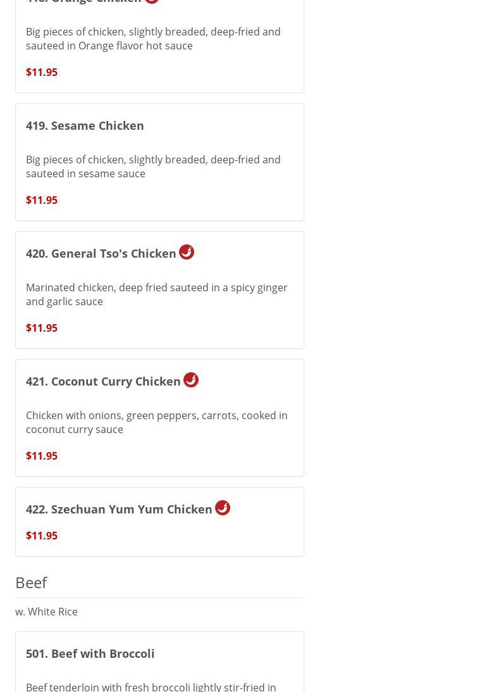Click the Orange Chicken $11.95 price
Screen dimensions: 487x692
42,72
